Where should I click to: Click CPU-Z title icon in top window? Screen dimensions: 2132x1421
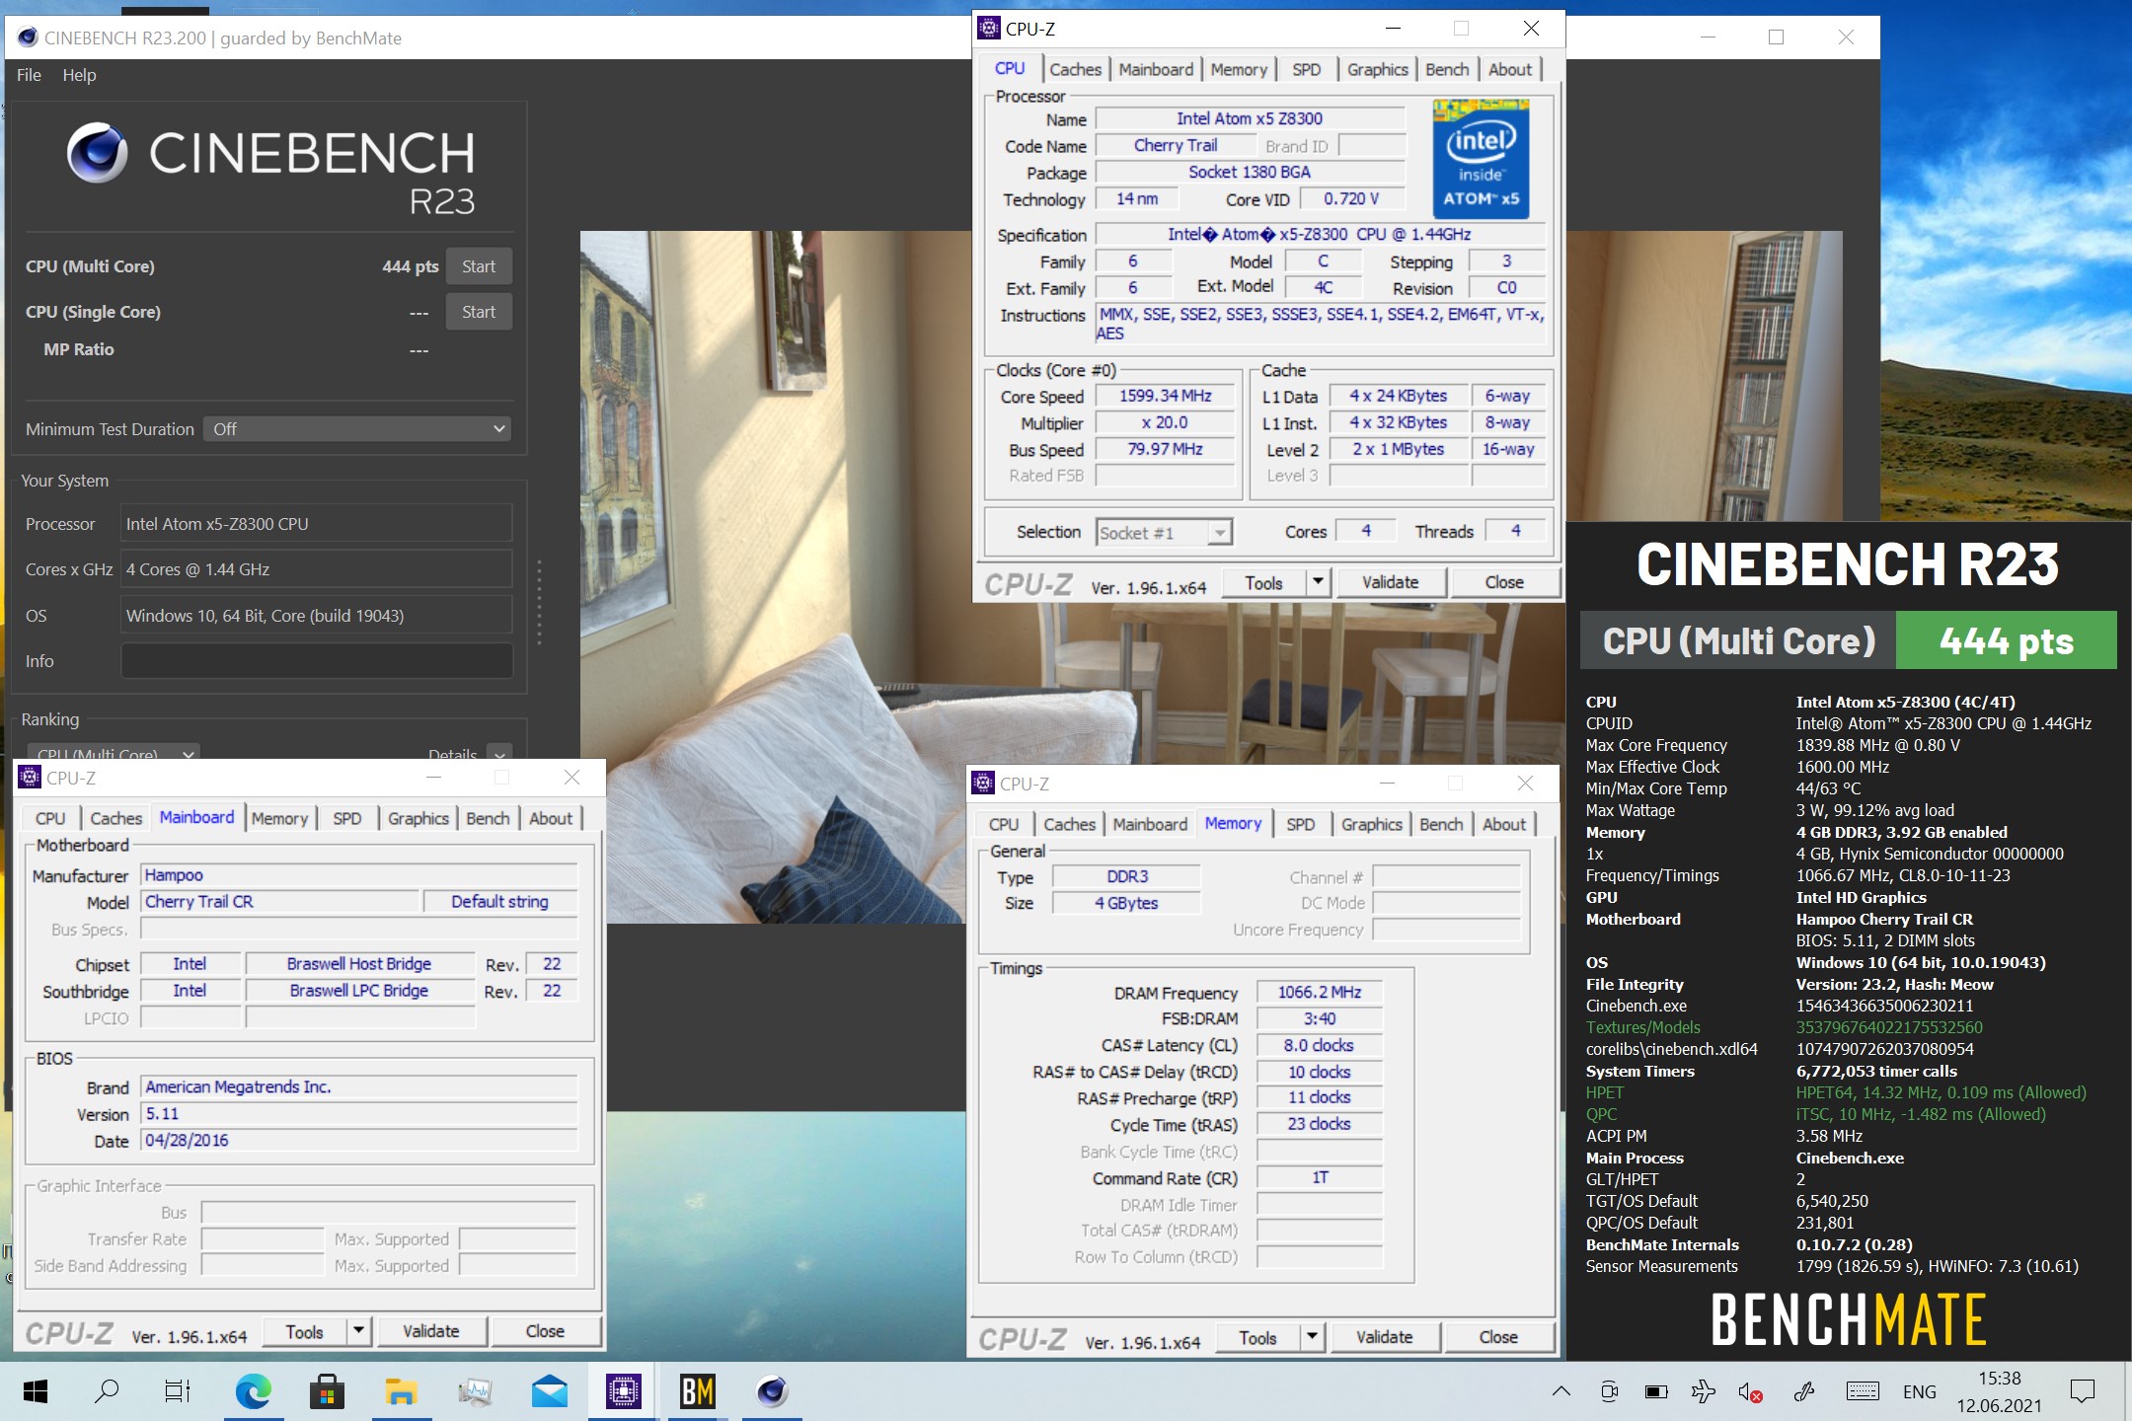click(x=989, y=29)
